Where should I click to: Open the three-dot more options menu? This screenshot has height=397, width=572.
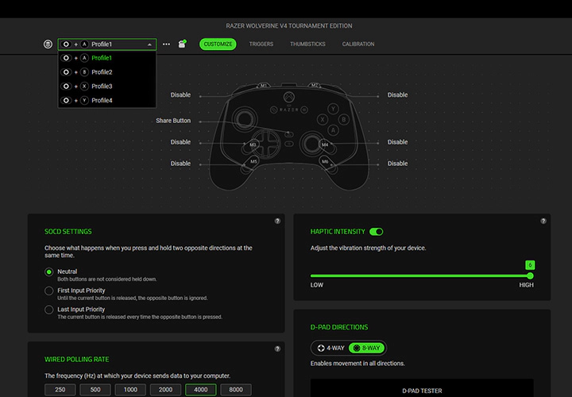click(x=166, y=44)
